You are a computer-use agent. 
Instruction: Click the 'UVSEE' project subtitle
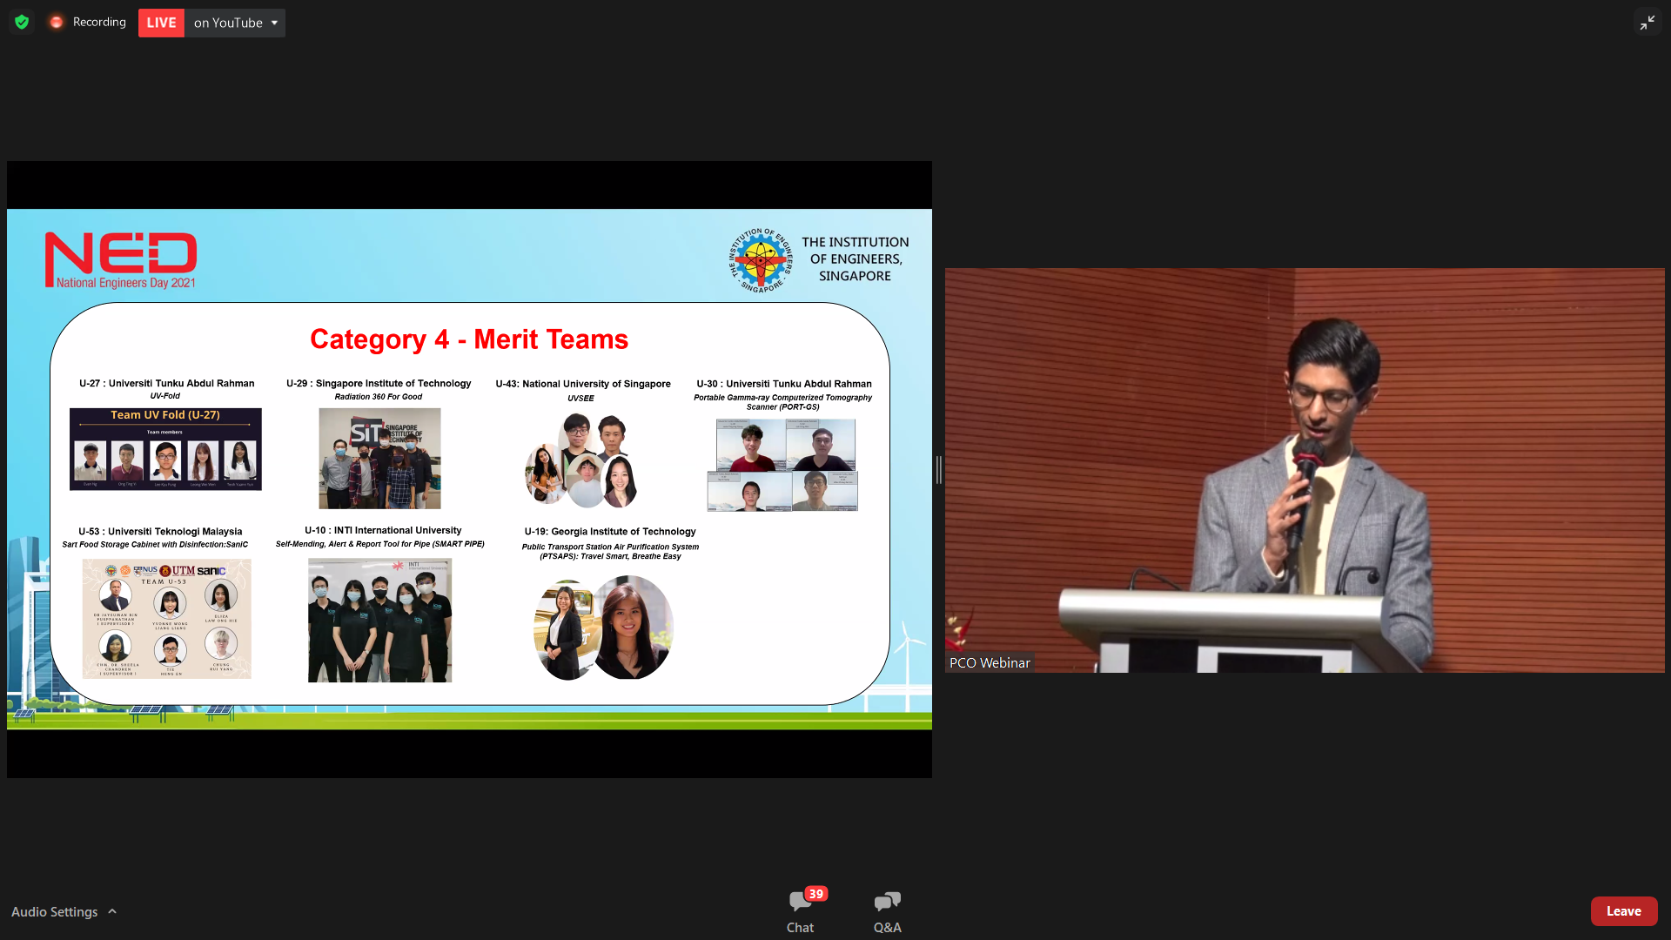(x=581, y=399)
